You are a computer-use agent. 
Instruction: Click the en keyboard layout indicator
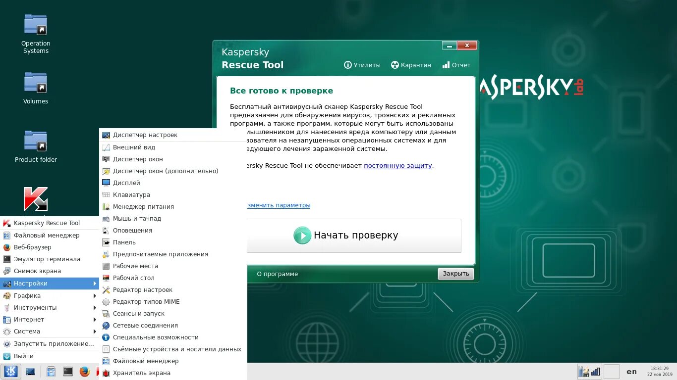pyautogui.click(x=631, y=372)
